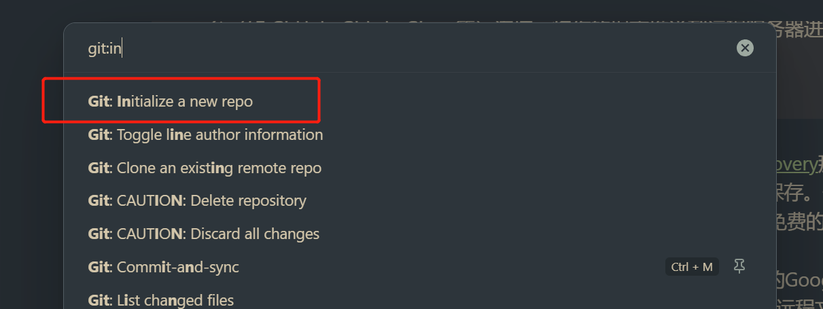
Task: Click the bold "Git" prefix of Initialize entry
Action: click(x=99, y=102)
